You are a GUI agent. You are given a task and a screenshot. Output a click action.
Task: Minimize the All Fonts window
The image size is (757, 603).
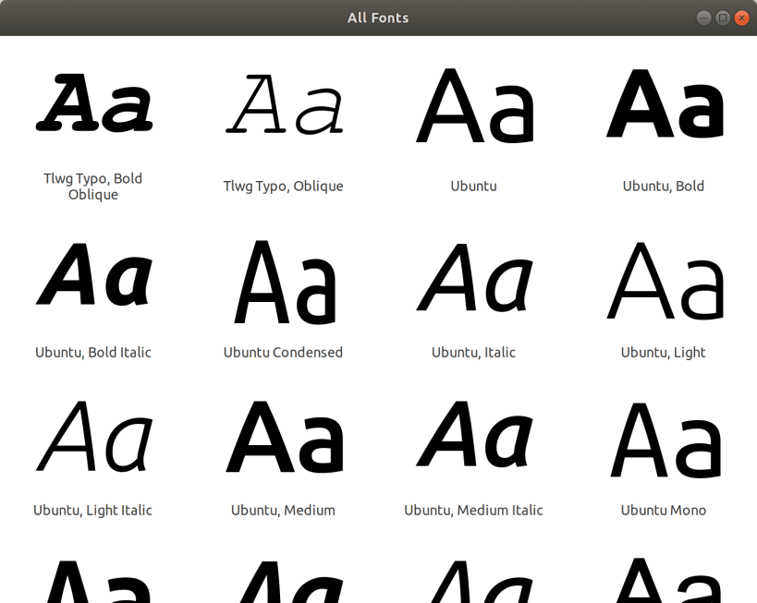(704, 18)
